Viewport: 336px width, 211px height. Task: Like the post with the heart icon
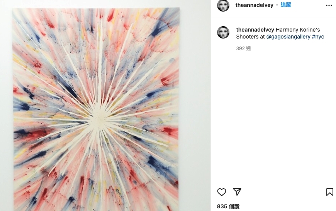click(222, 192)
